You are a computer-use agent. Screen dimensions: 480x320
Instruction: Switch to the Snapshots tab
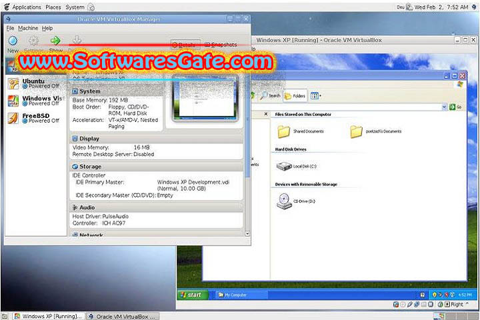tap(221, 45)
